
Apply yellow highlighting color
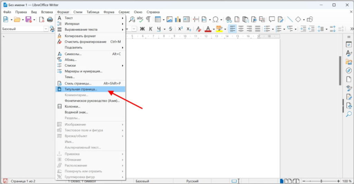point(219,29)
